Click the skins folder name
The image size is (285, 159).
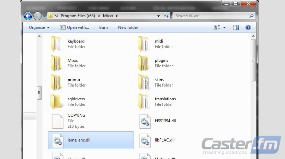159,80
